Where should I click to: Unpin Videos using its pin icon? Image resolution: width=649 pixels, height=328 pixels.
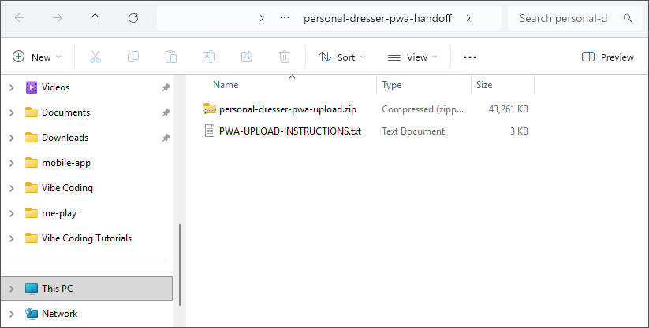coord(166,87)
